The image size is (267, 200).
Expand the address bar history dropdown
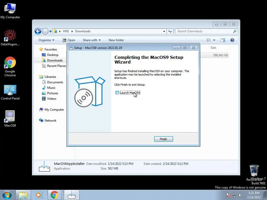click(x=164, y=31)
